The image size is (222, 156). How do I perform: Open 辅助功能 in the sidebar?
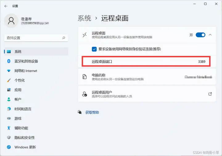(36, 128)
